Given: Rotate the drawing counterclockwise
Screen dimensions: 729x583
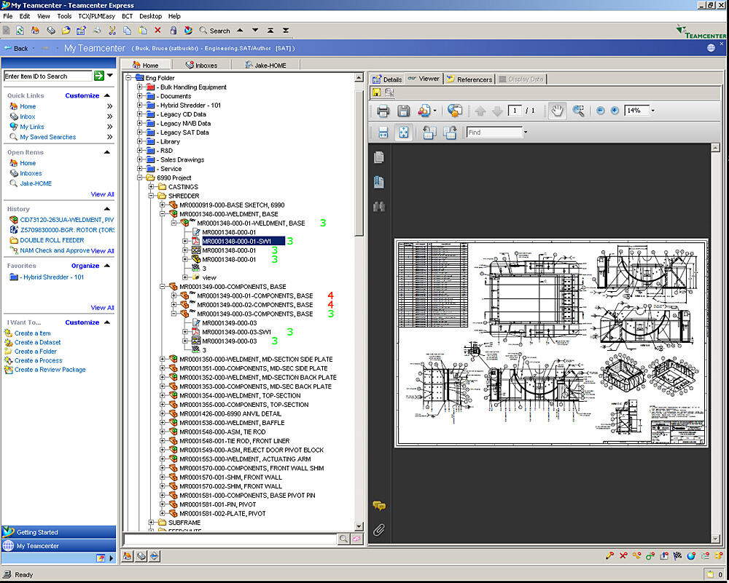Looking at the screenshot, I should [429, 132].
